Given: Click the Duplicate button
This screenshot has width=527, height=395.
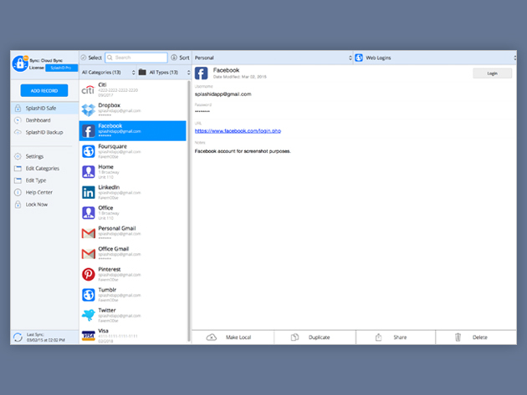Looking at the screenshot, I should coord(315,337).
